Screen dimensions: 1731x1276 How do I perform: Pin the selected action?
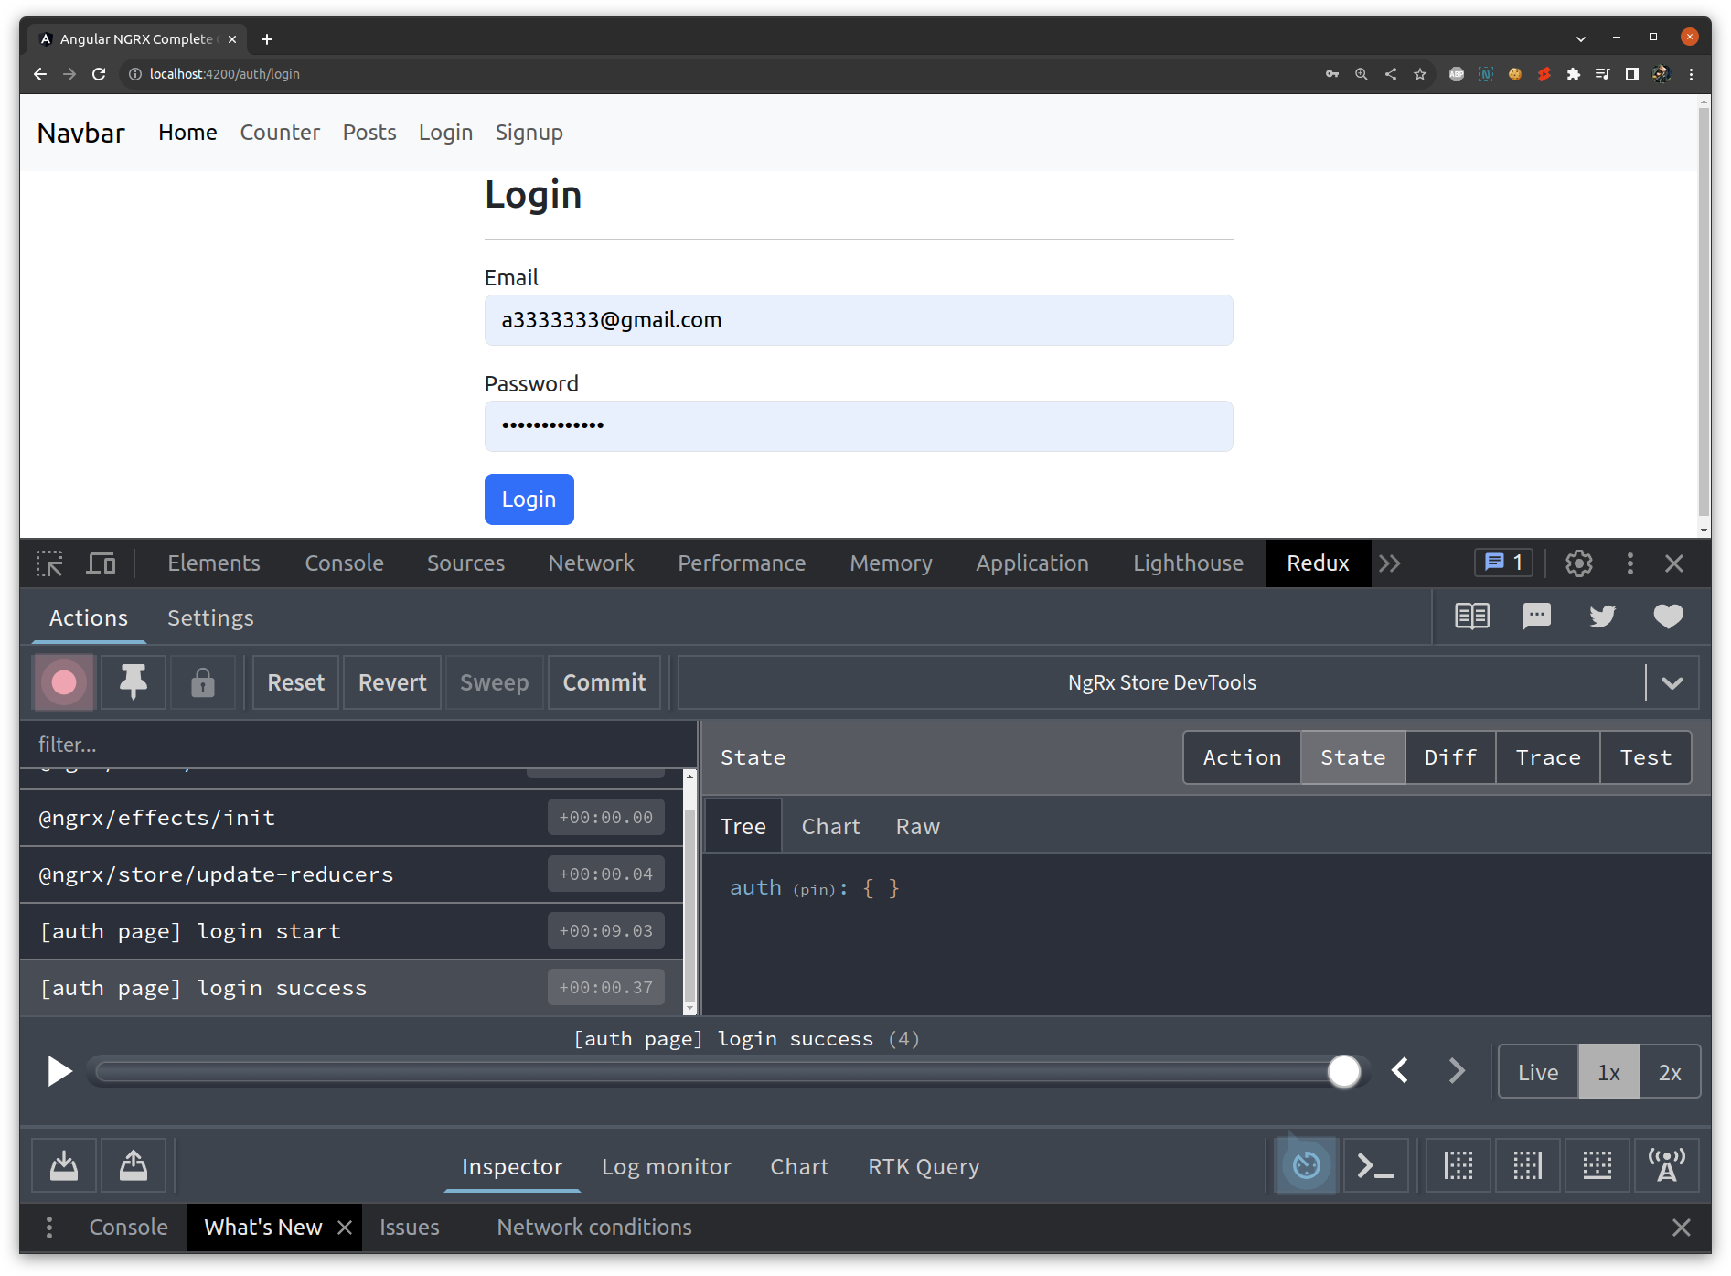point(133,682)
